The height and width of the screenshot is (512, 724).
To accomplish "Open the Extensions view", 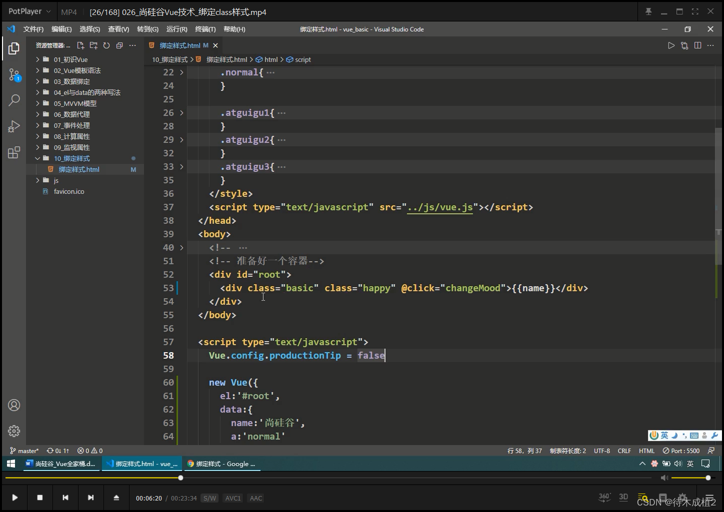I will tap(14, 152).
